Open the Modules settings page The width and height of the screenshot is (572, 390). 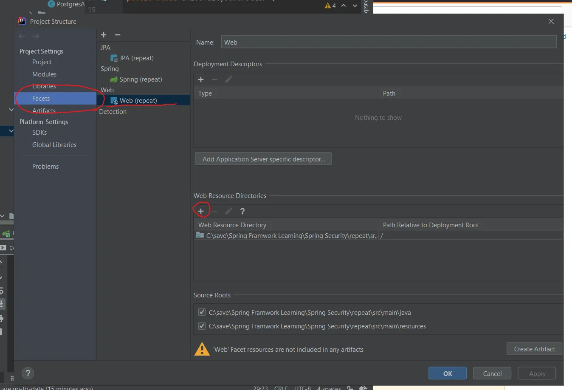click(x=44, y=74)
